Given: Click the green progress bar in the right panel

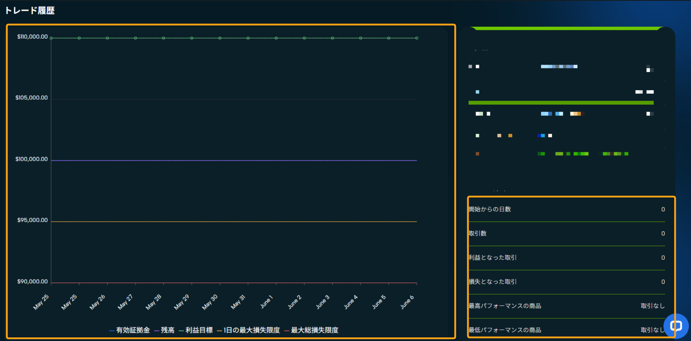Looking at the screenshot, I should pyautogui.click(x=561, y=103).
